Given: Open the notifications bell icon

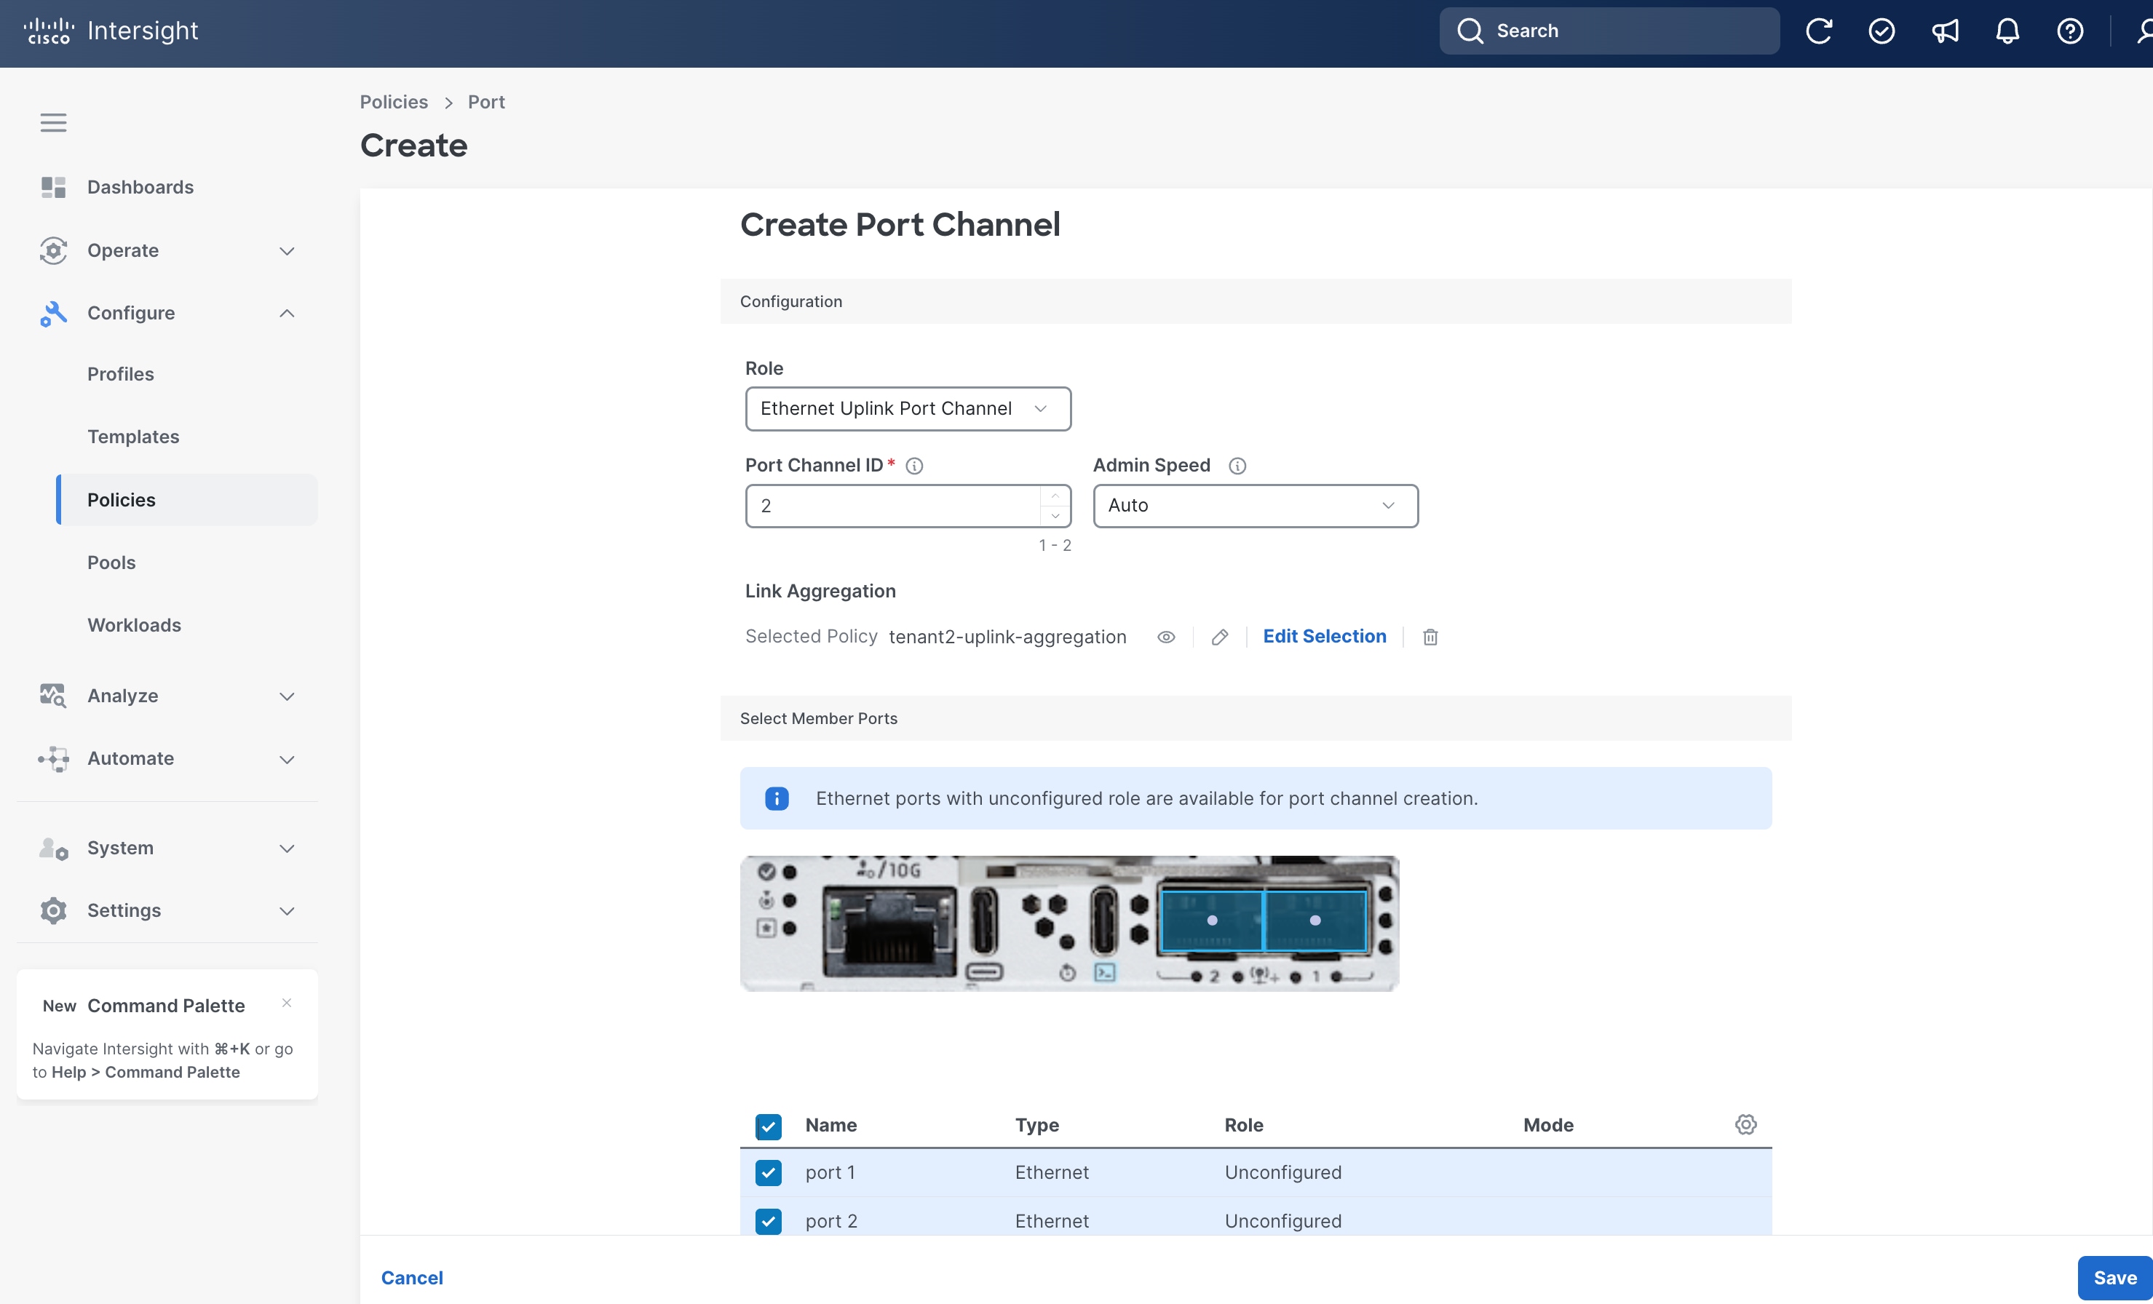Looking at the screenshot, I should point(2007,31).
